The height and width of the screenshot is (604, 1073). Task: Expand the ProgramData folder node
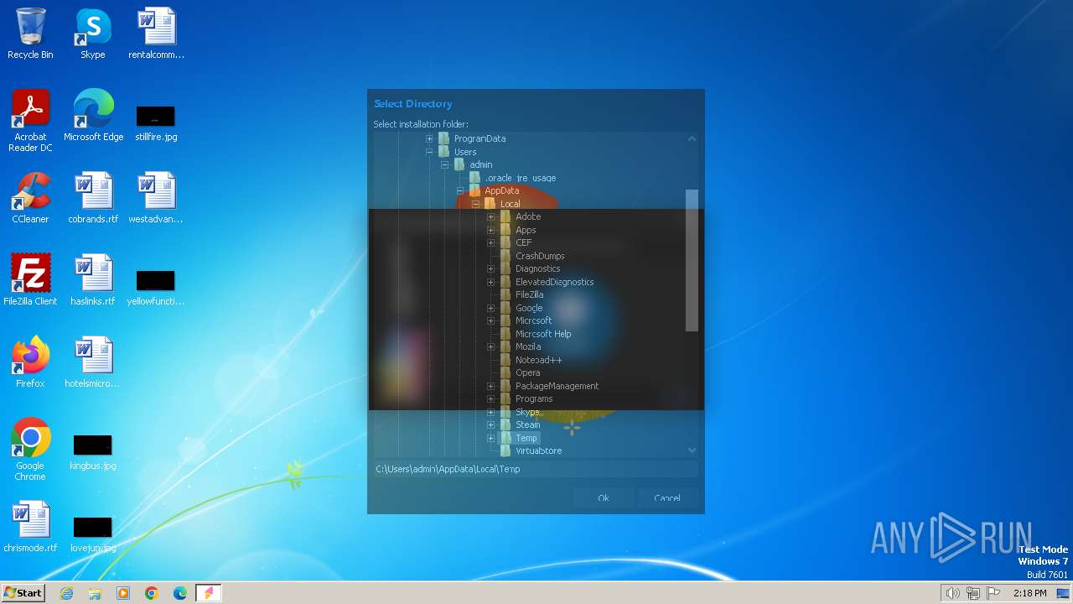pyautogui.click(x=429, y=138)
